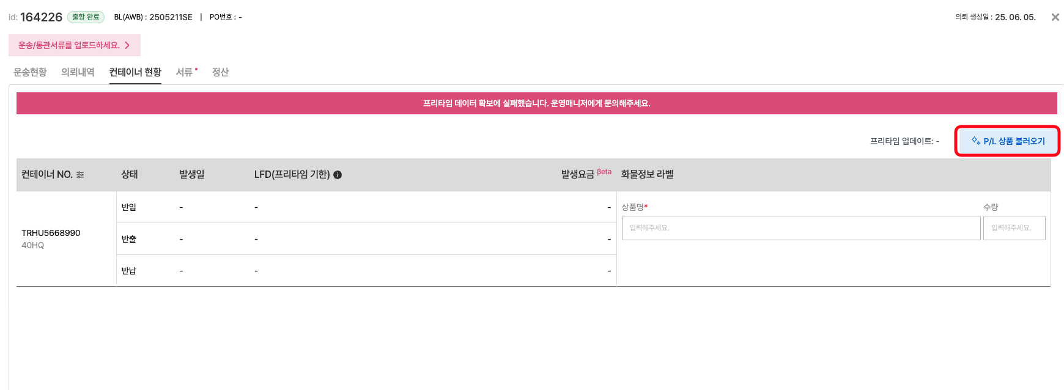
Task: Focus the 수량 input field
Action: click(x=1014, y=228)
